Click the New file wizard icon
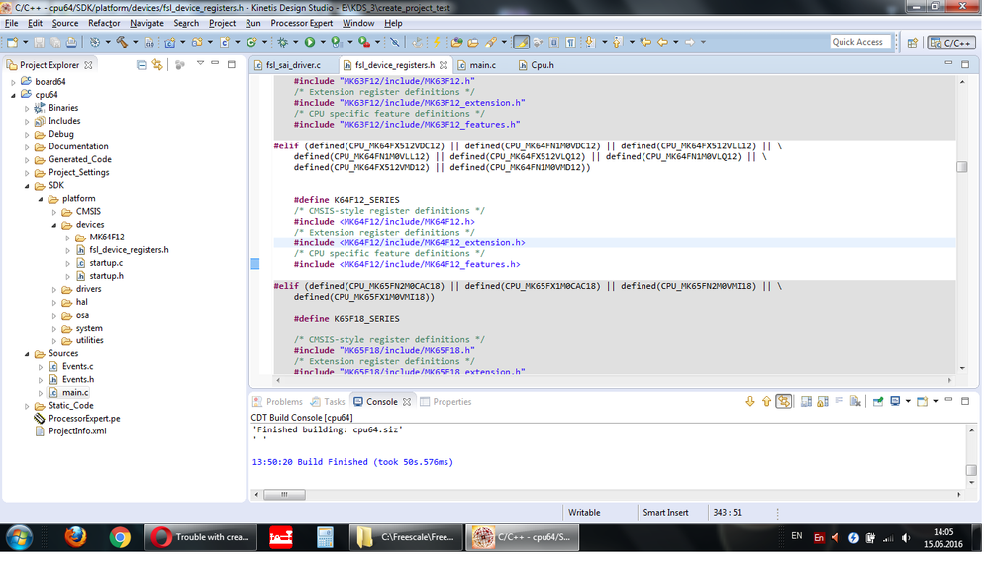This screenshot has width=989, height=572. pyautogui.click(x=12, y=42)
